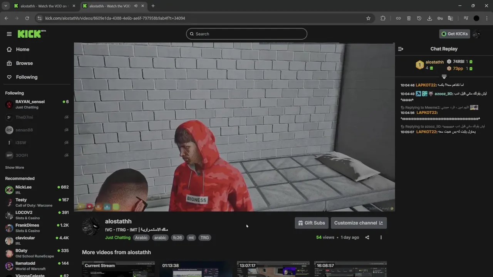Expand Show More under Following

[x=15, y=168]
